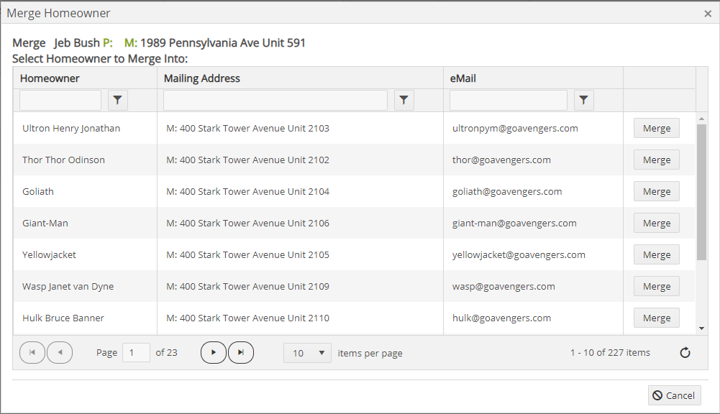The width and height of the screenshot is (720, 414).
Task: Refresh the homeowner grid
Action: point(685,353)
